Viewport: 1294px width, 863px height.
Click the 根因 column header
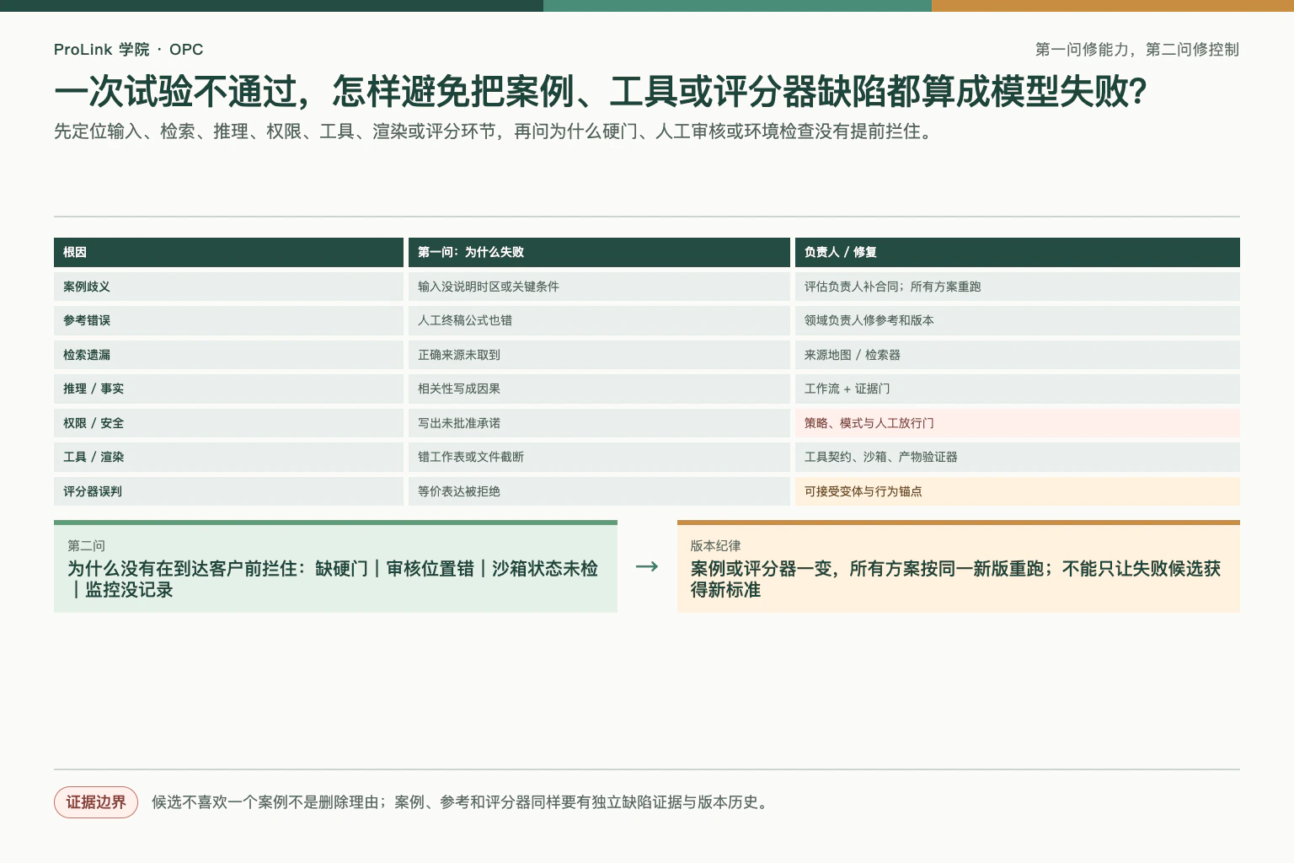coord(228,252)
